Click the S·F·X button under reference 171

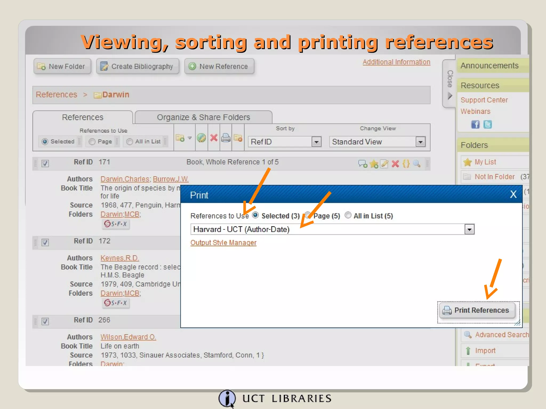tap(116, 224)
